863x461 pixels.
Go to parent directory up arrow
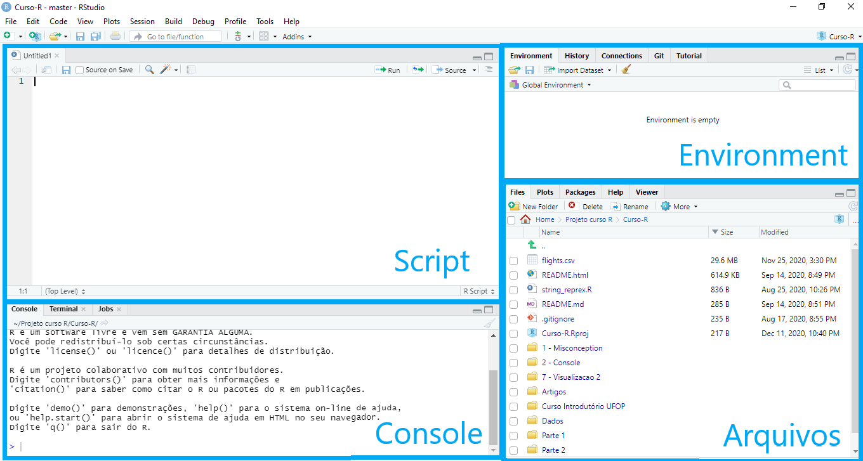point(532,245)
